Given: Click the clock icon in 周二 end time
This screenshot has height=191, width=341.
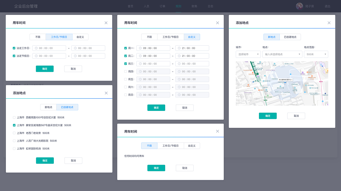Looking at the screenshot, I should [x=179, y=56].
